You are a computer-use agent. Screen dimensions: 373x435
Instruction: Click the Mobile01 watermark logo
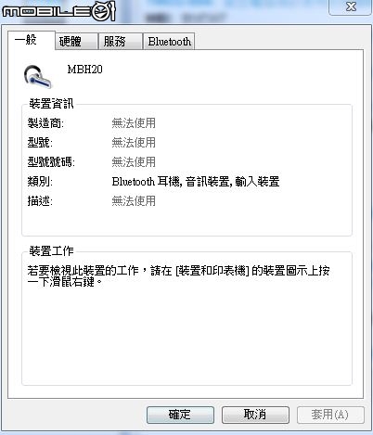click(x=58, y=11)
